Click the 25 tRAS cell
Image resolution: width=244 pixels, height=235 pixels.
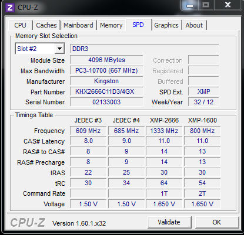click(126, 172)
